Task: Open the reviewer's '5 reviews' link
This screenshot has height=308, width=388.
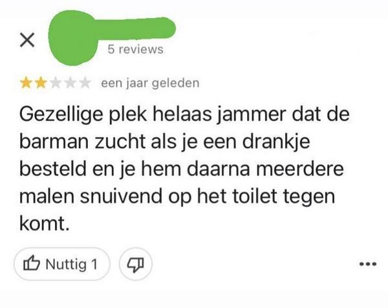Action: [x=136, y=49]
